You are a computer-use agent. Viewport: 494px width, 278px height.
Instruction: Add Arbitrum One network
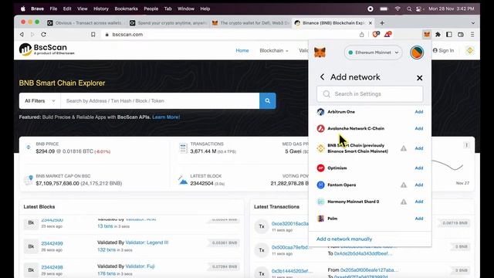point(418,112)
